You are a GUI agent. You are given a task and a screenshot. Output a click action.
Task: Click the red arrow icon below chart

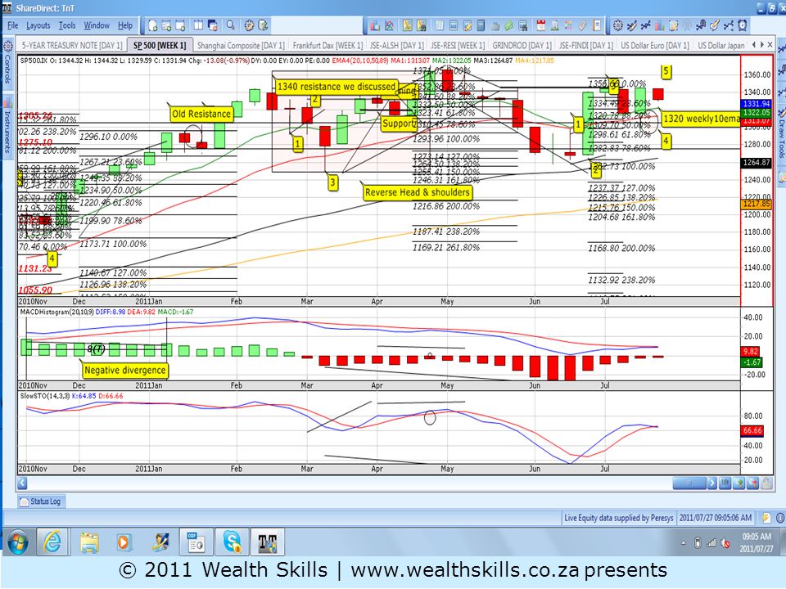click(753, 483)
